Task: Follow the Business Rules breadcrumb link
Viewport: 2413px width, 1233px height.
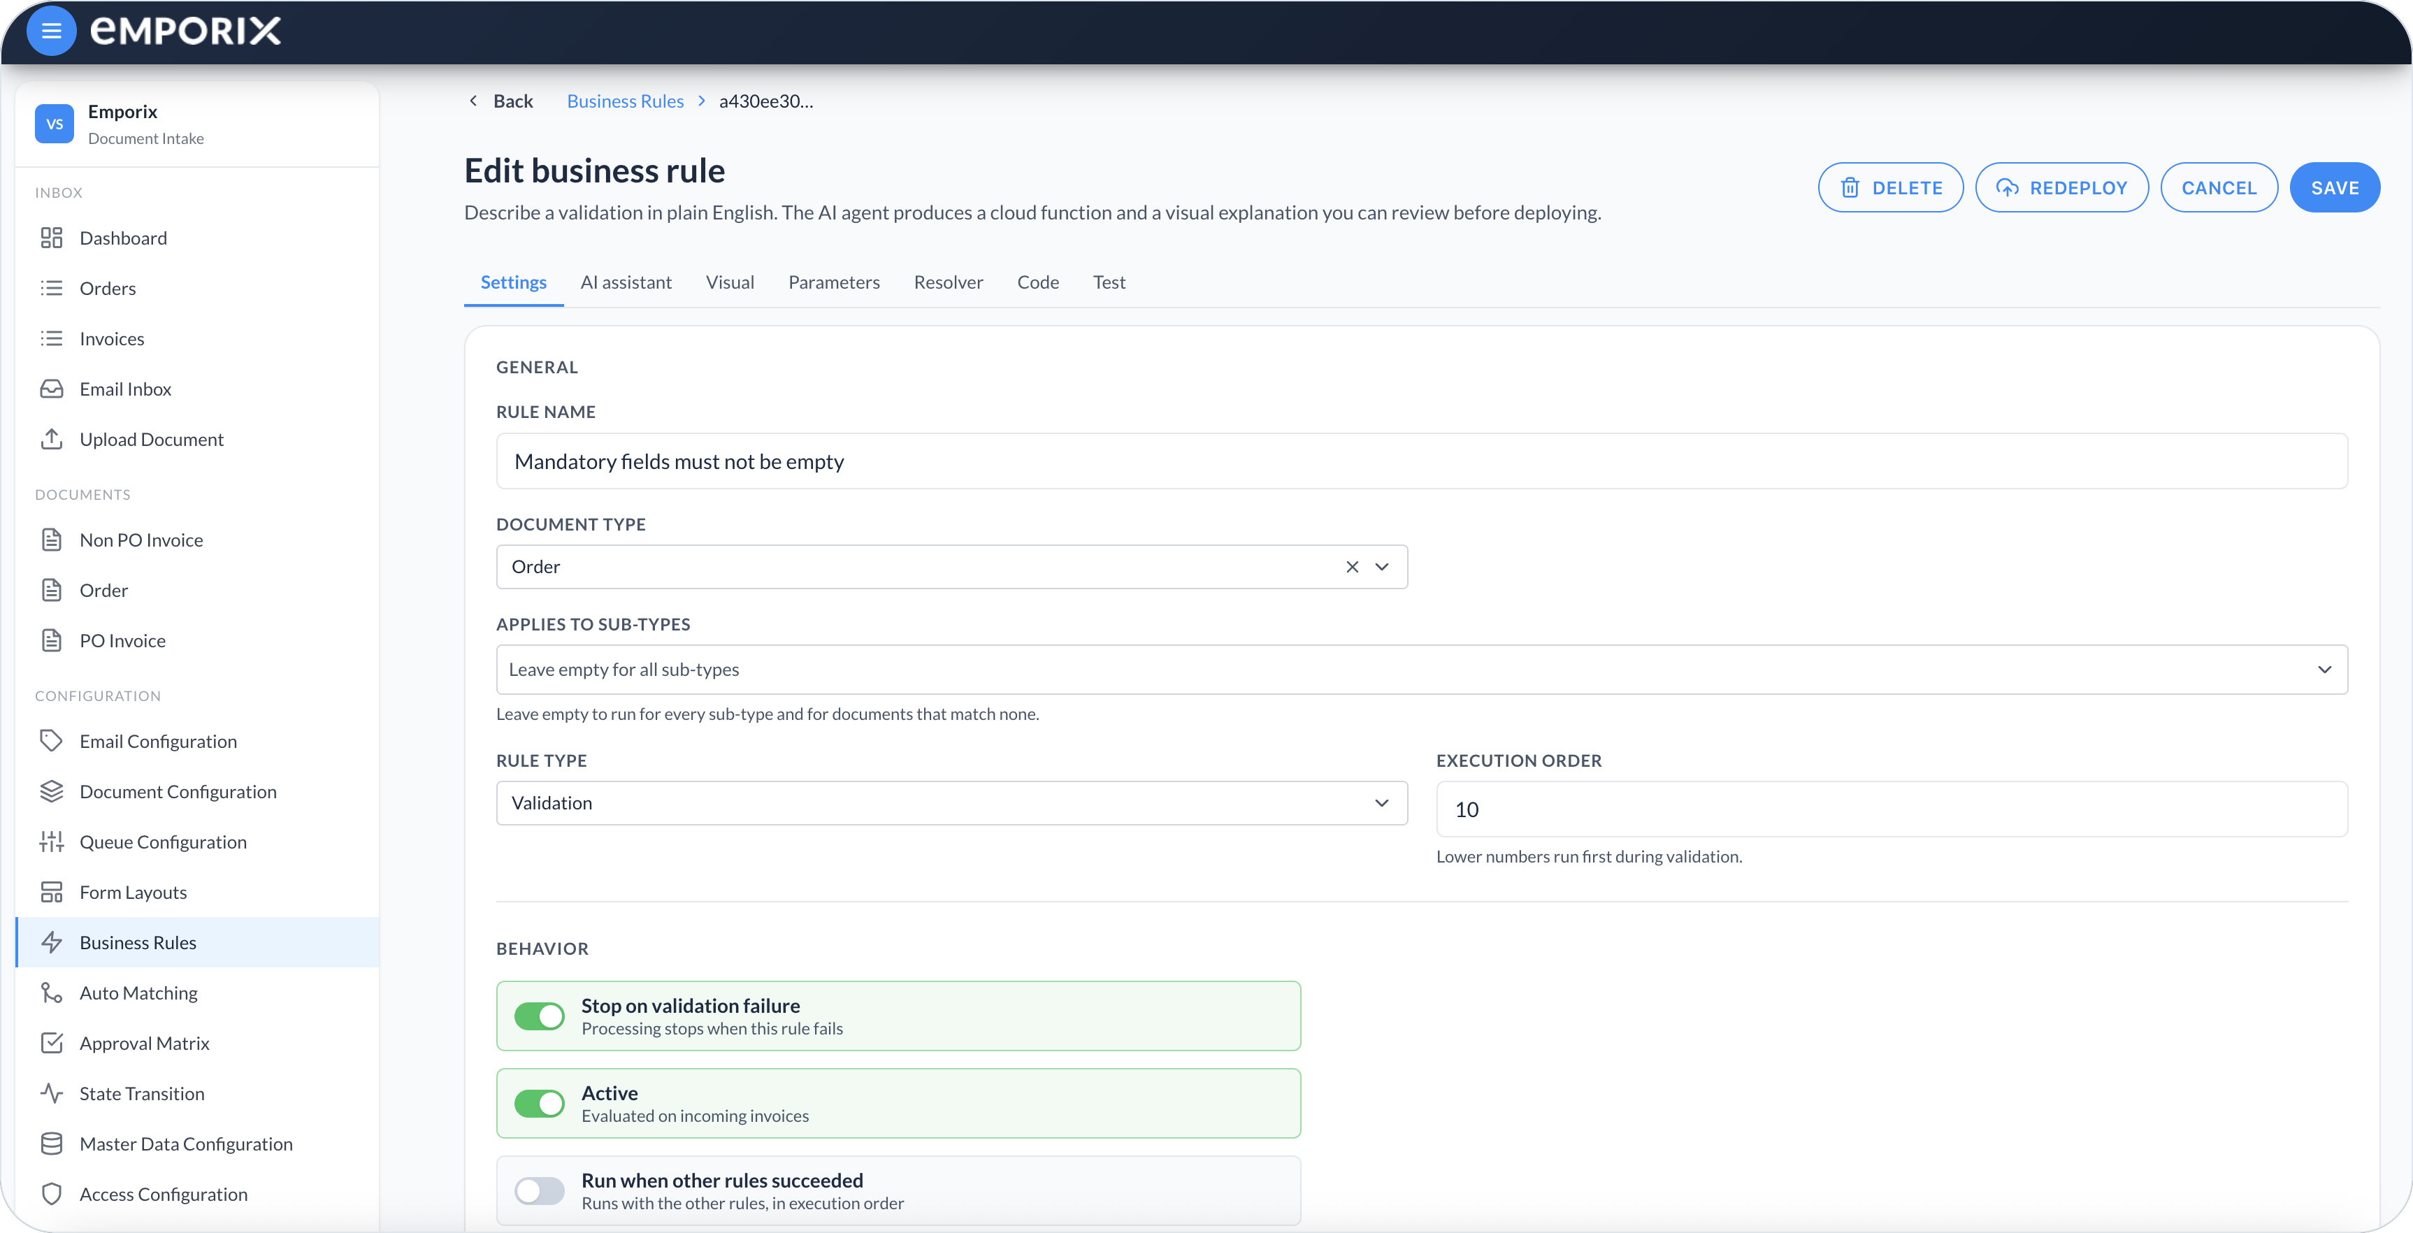Action: tap(625, 101)
